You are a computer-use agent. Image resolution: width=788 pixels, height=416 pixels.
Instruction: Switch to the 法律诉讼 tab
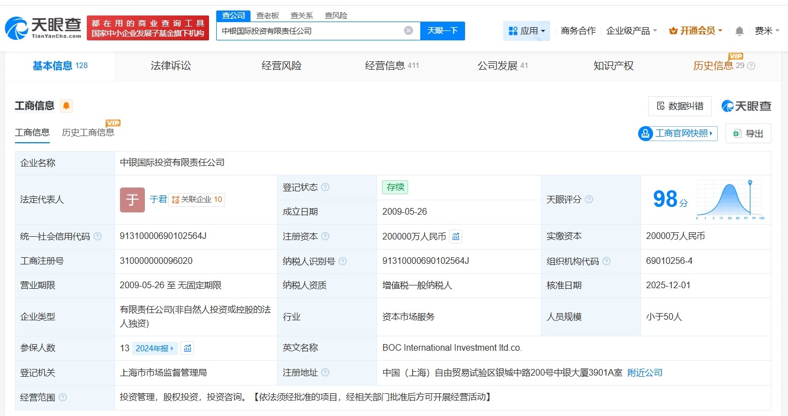(x=170, y=66)
